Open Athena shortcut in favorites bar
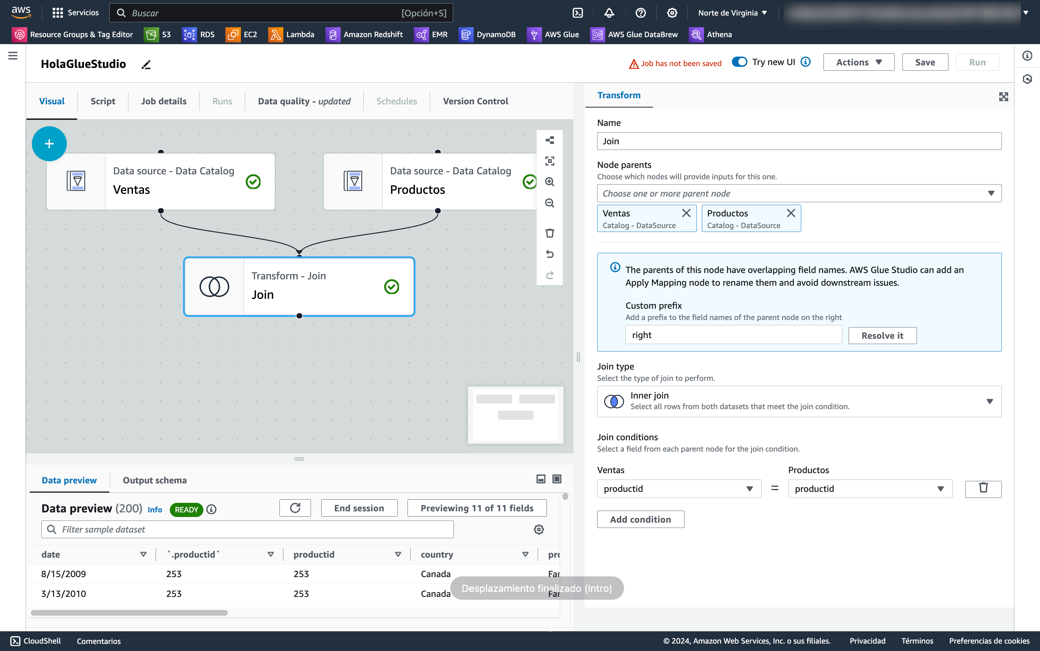 (711, 34)
